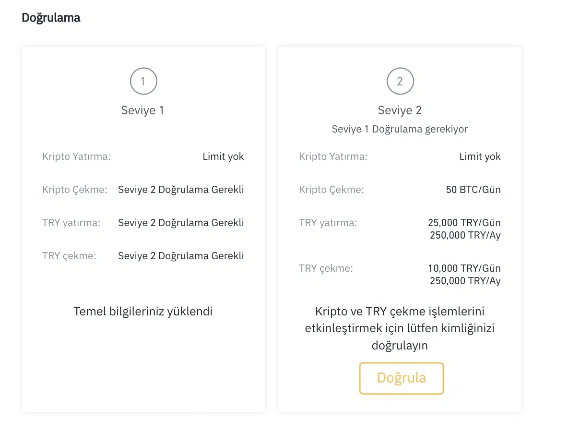Click the Doğrula verification button
Viewport: 568px width, 433px height.
click(402, 378)
